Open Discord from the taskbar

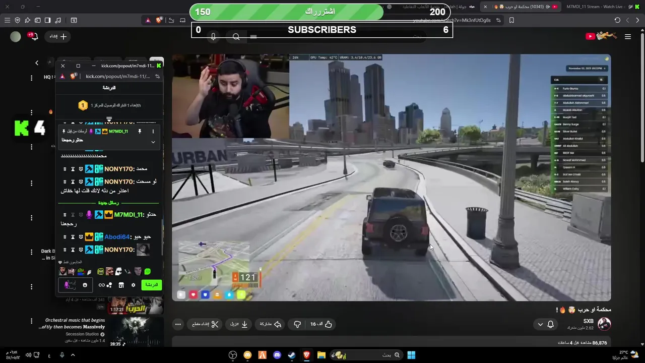[277, 355]
